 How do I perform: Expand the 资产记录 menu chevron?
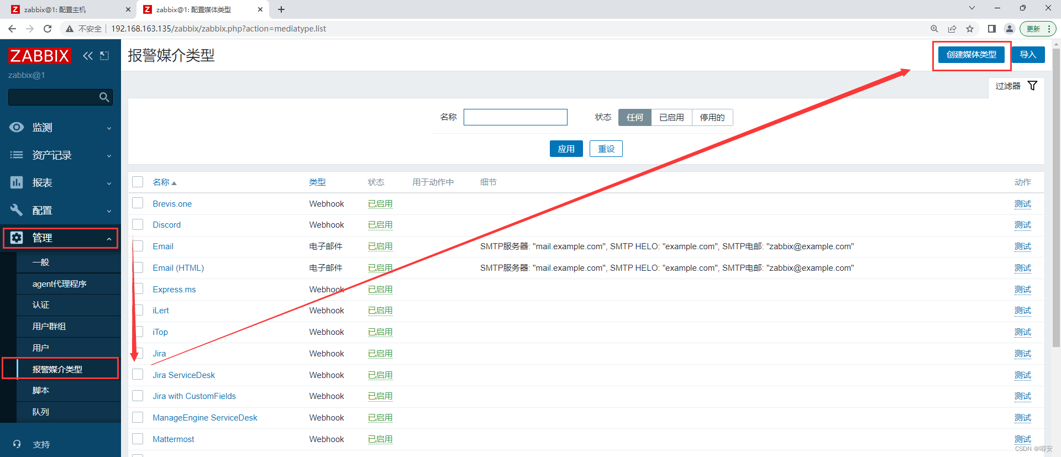109,156
